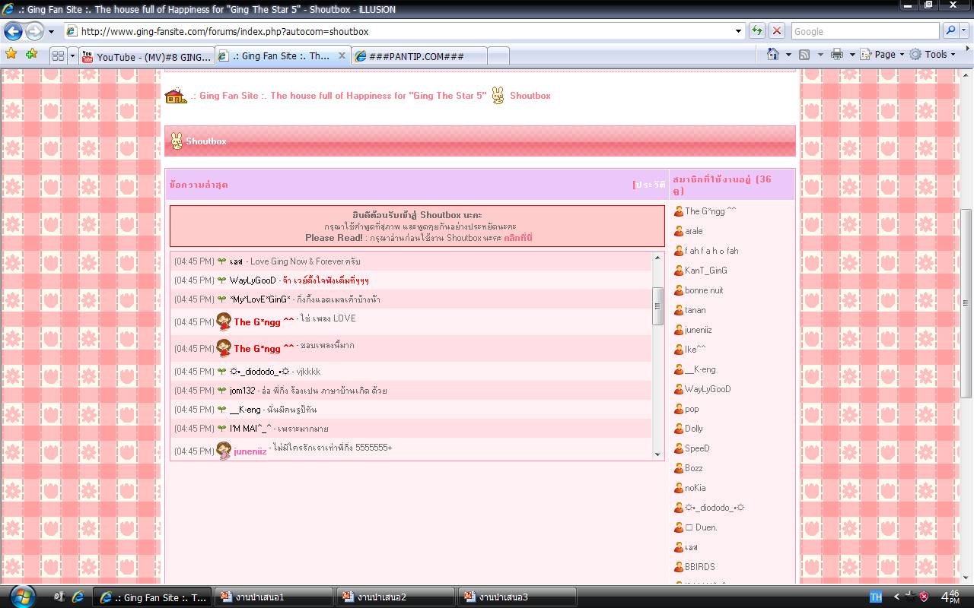Select online member f a h f a h o fah
Image resolution: width=974 pixels, height=608 pixels.
711,251
